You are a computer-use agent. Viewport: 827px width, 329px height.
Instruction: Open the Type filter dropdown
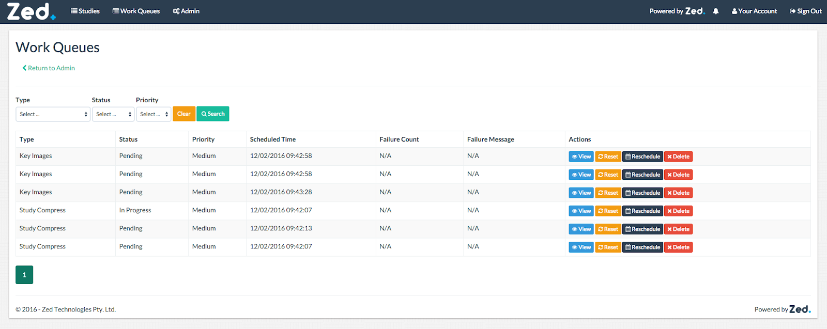coord(53,114)
